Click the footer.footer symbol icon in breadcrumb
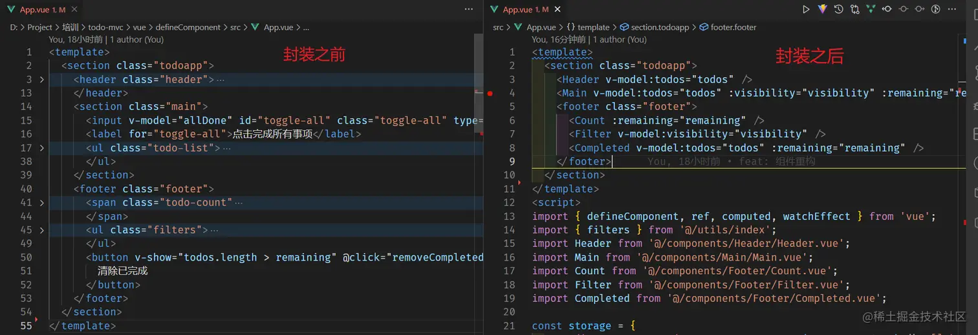This screenshot has height=335, width=978. click(x=704, y=27)
